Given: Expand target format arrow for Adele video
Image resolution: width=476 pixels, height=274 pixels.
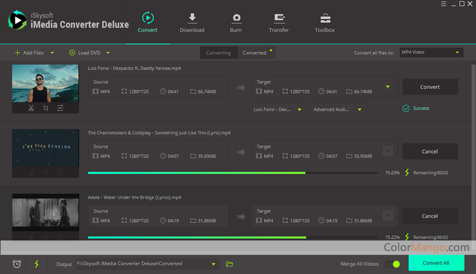Looking at the screenshot, I should [x=388, y=216].
